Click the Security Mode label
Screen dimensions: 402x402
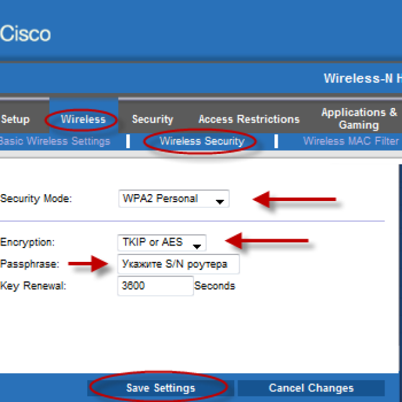tap(36, 198)
